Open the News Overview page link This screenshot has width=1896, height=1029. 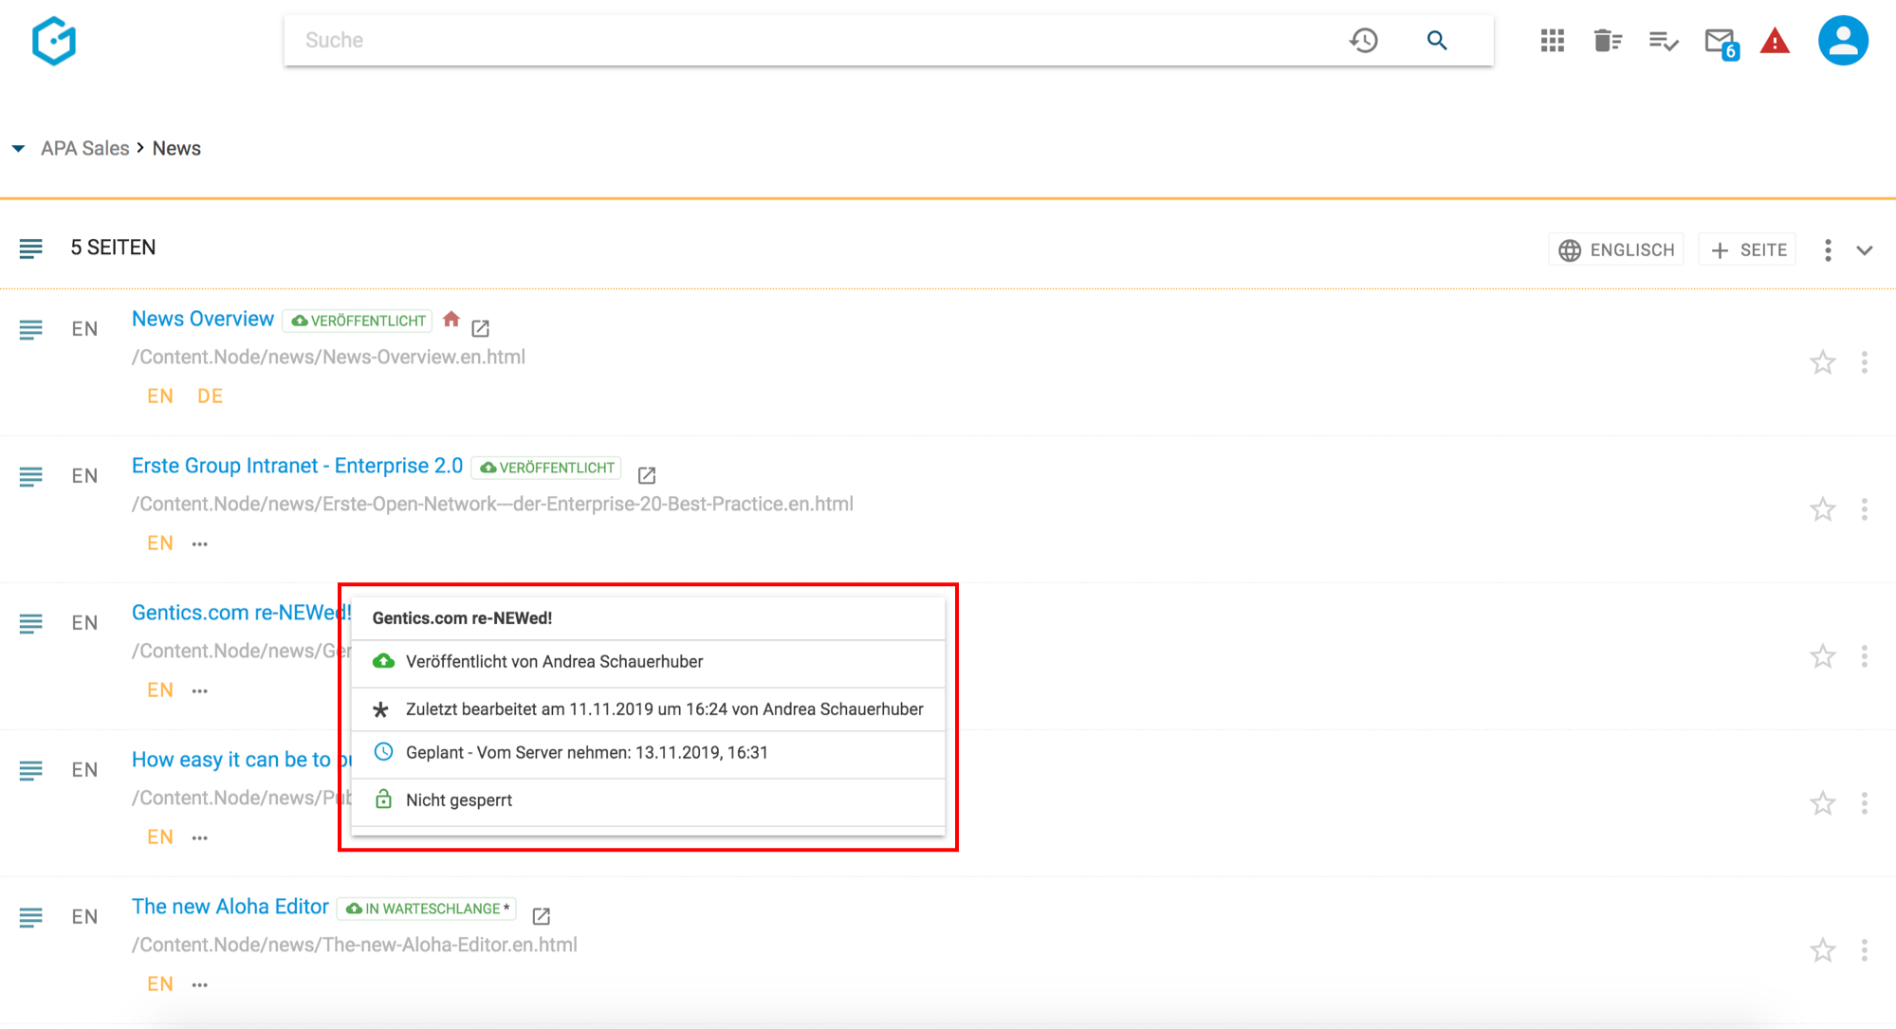(203, 319)
